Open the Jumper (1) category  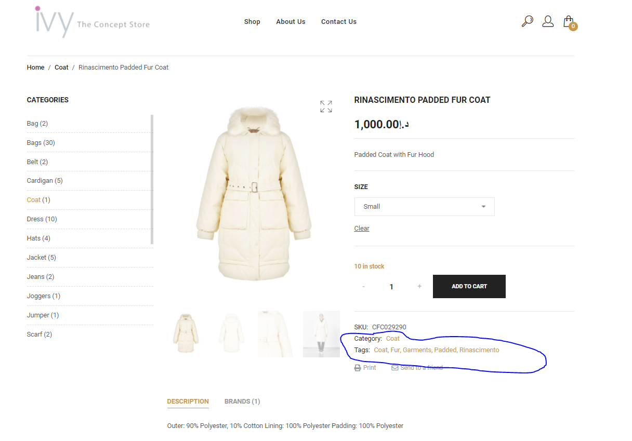pos(43,315)
